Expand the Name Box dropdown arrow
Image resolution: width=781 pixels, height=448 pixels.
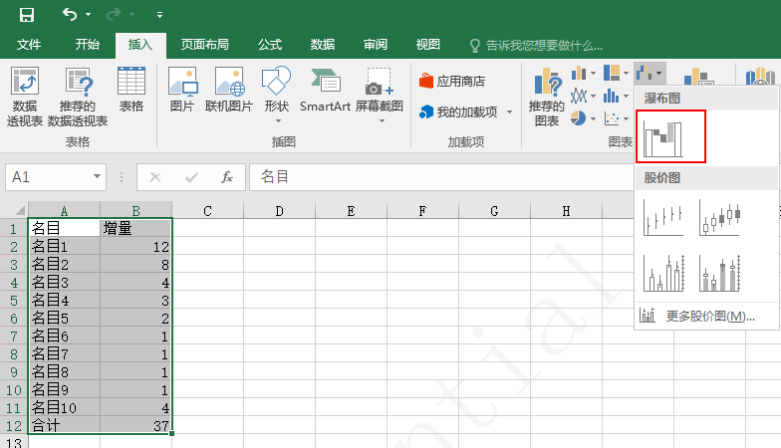pyautogui.click(x=97, y=177)
